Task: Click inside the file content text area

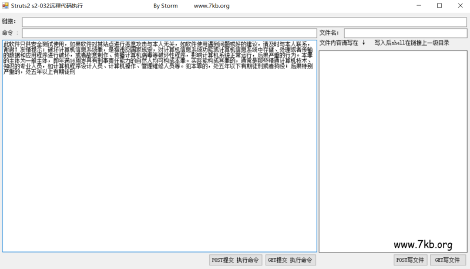Action: pos(393,151)
